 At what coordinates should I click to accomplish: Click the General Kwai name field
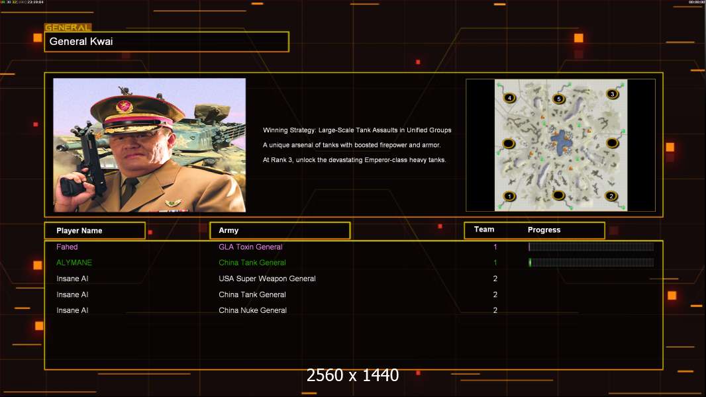point(166,42)
